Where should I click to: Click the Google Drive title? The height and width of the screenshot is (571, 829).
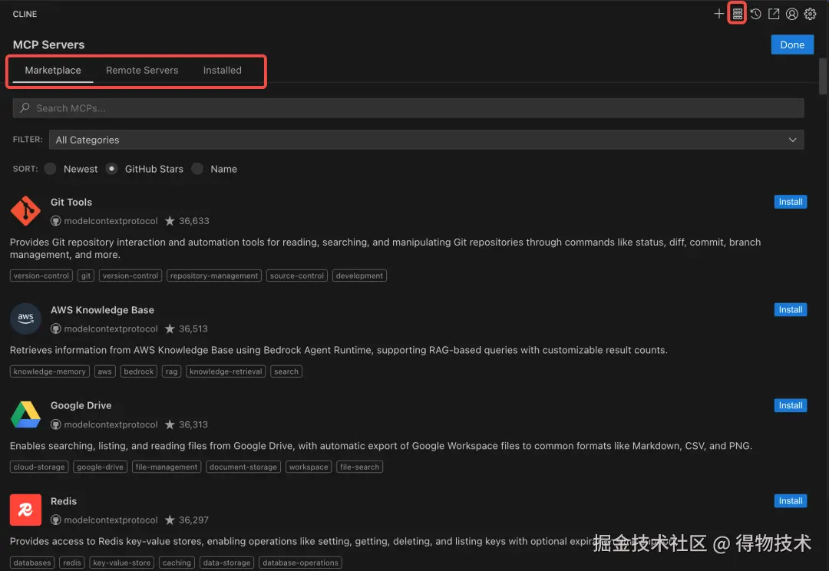pos(81,405)
